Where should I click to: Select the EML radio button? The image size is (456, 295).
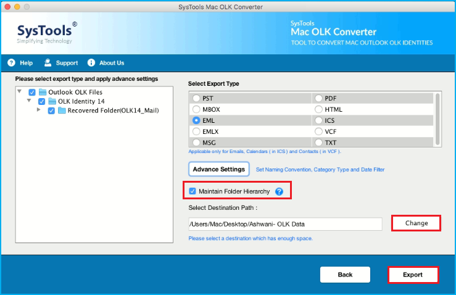click(x=196, y=120)
